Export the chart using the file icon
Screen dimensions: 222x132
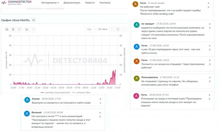pos(13,29)
